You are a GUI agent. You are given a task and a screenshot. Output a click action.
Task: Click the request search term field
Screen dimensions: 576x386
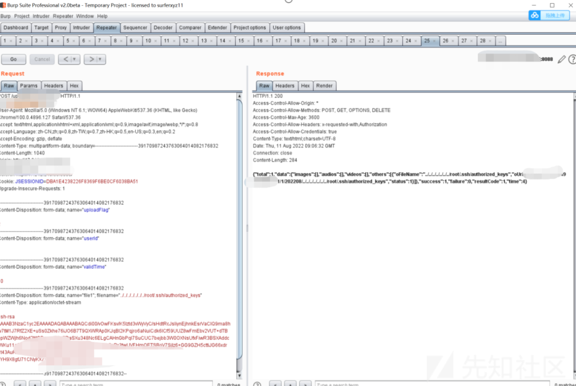tap(136, 384)
